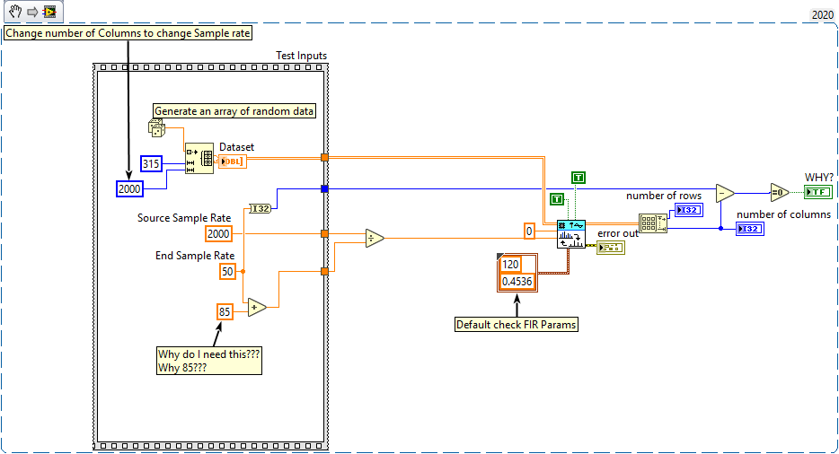Select the Initialize Array node

[x=199, y=158]
